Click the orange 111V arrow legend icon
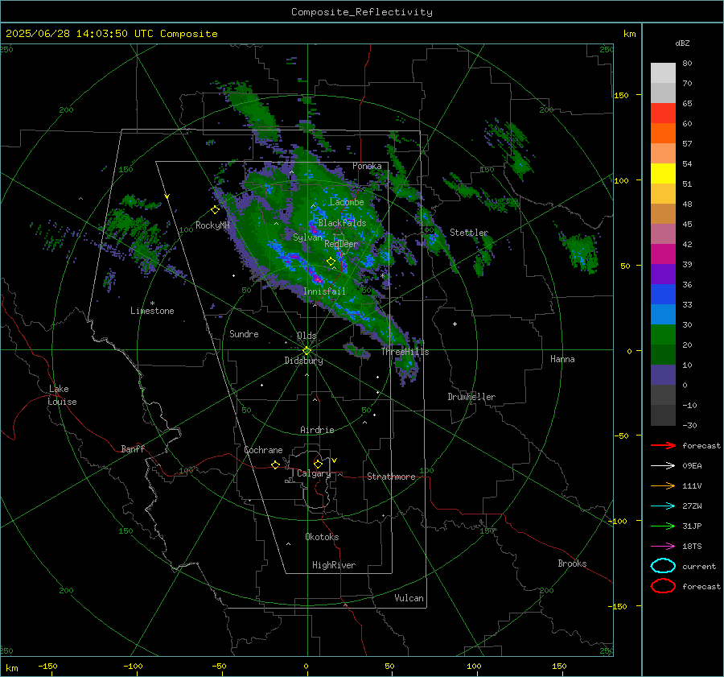Viewport: 724px width, 677px height. tap(663, 485)
